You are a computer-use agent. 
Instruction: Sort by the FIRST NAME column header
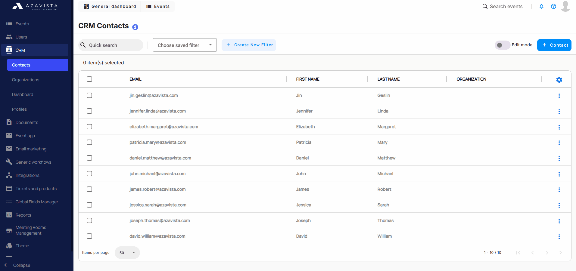point(308,79)
